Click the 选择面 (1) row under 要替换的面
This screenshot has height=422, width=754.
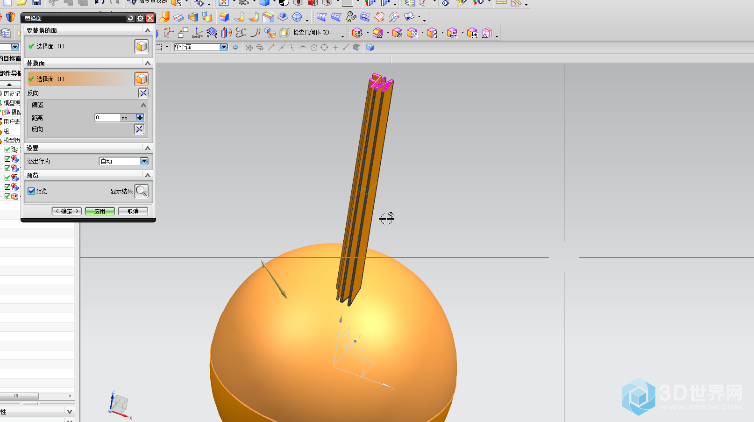click(80, 46)
